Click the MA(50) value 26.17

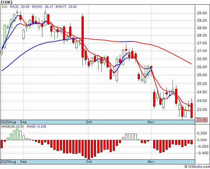[x=49, y=7]
